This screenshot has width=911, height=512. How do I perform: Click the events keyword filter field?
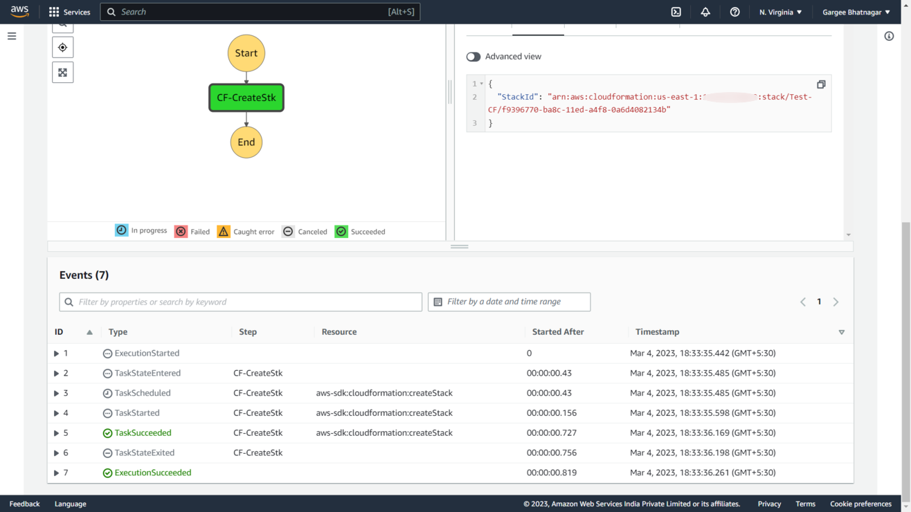(x=241, y=302)
